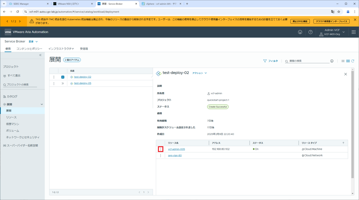Image resolution: width=359 pixels, height=200 pixels.
Task: Switch to card grid view icon
Action: 348,61
